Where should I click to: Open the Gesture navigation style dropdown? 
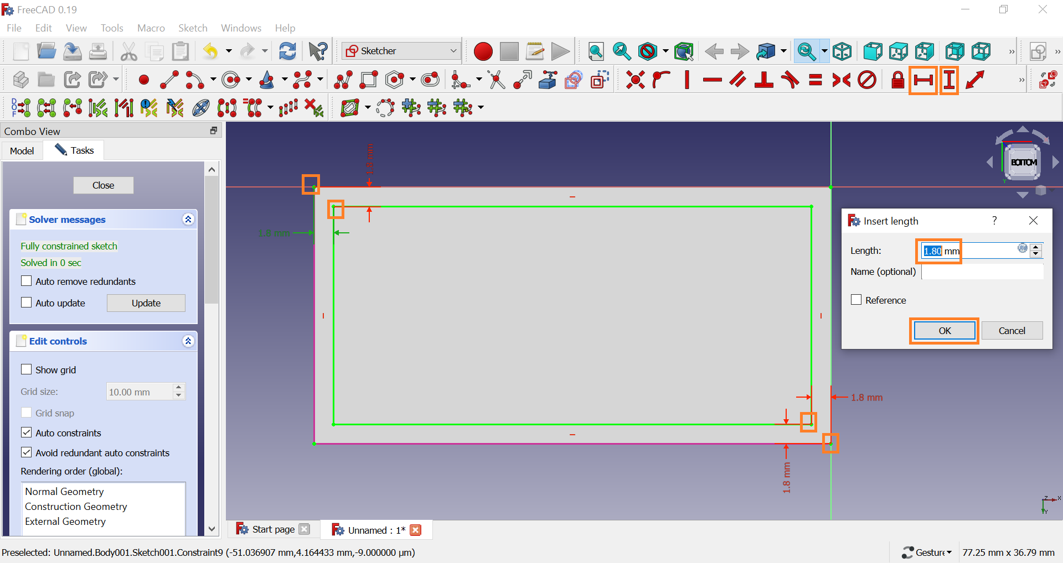[x=927, y=552]
